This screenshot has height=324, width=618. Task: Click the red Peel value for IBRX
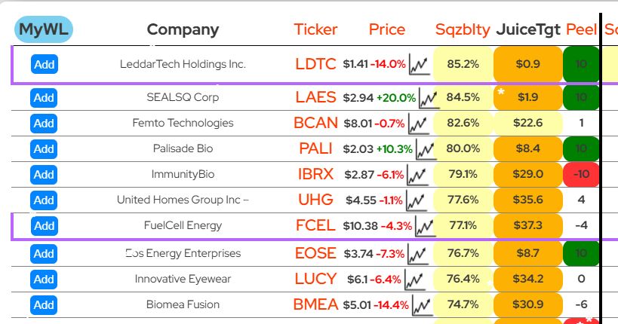point(581,175)
